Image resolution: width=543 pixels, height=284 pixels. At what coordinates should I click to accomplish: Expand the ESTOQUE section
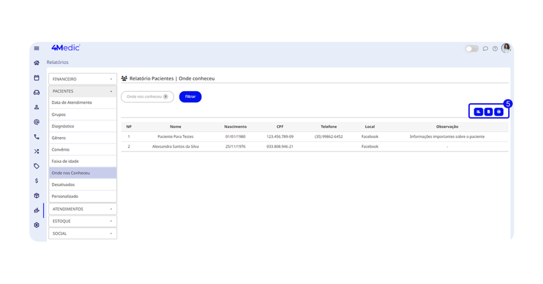(x=83, y=221)
